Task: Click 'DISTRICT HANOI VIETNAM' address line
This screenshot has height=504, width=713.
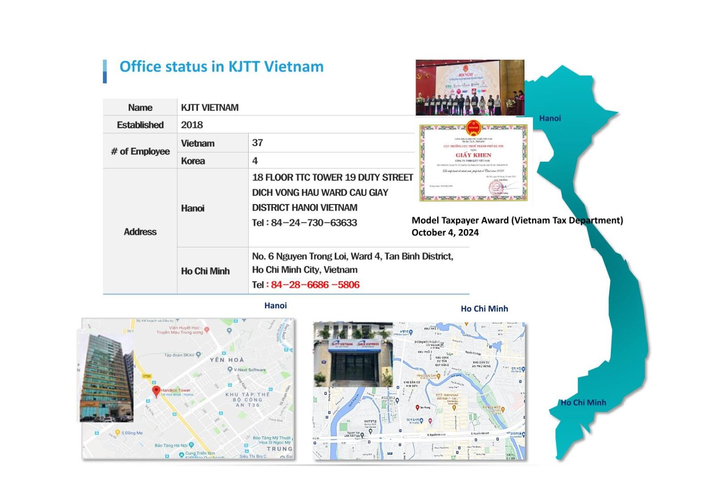Action: click(305, 208)
